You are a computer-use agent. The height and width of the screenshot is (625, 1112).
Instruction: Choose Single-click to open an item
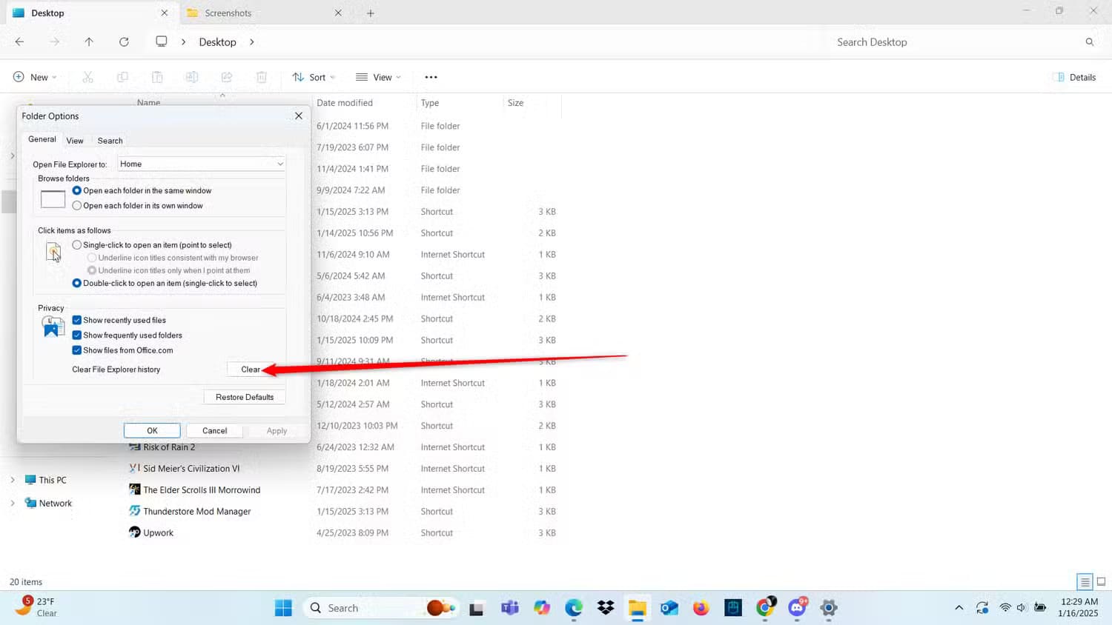click(x=152, y=245)
